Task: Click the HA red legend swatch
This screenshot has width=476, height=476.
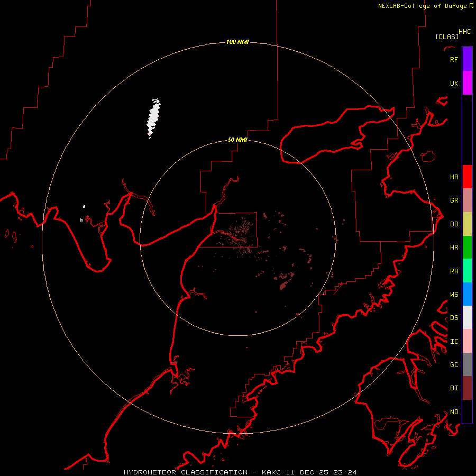Action: coord(467,177)
